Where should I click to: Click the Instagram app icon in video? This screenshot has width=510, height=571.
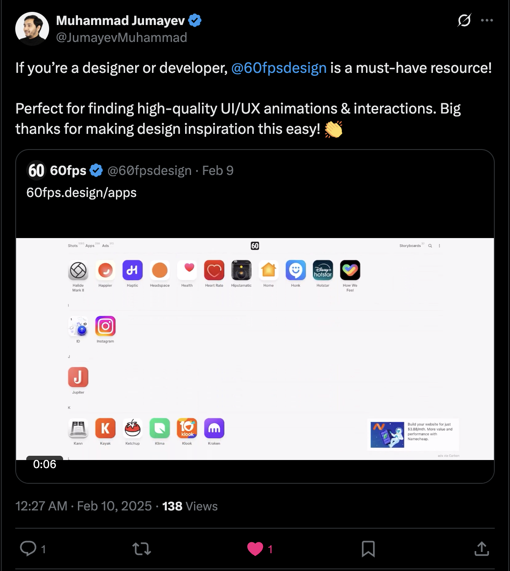pyautogui.click(x=105, y=326)
